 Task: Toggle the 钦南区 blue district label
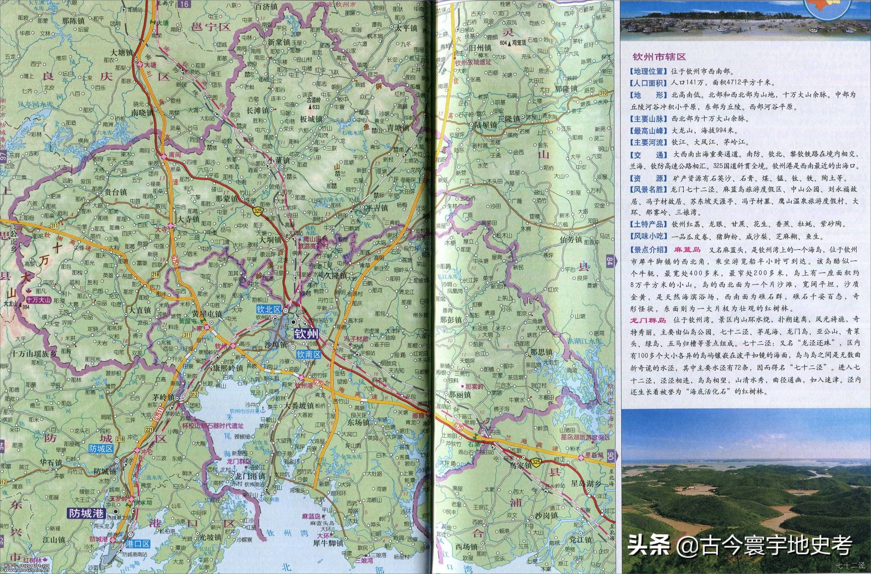[x=309, y=354]
